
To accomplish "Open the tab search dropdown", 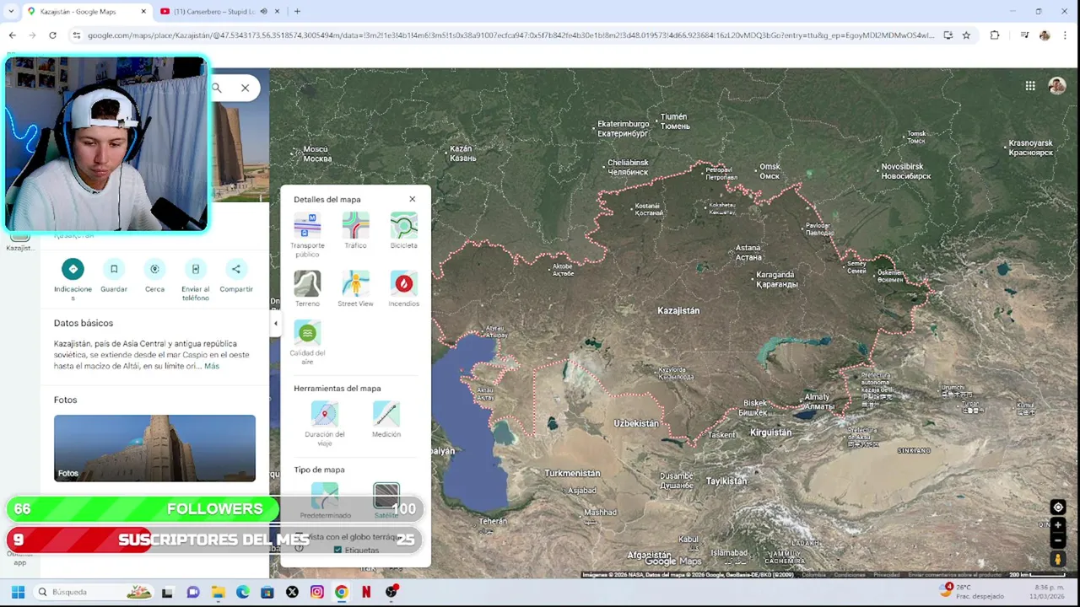I will pos(10,11).
